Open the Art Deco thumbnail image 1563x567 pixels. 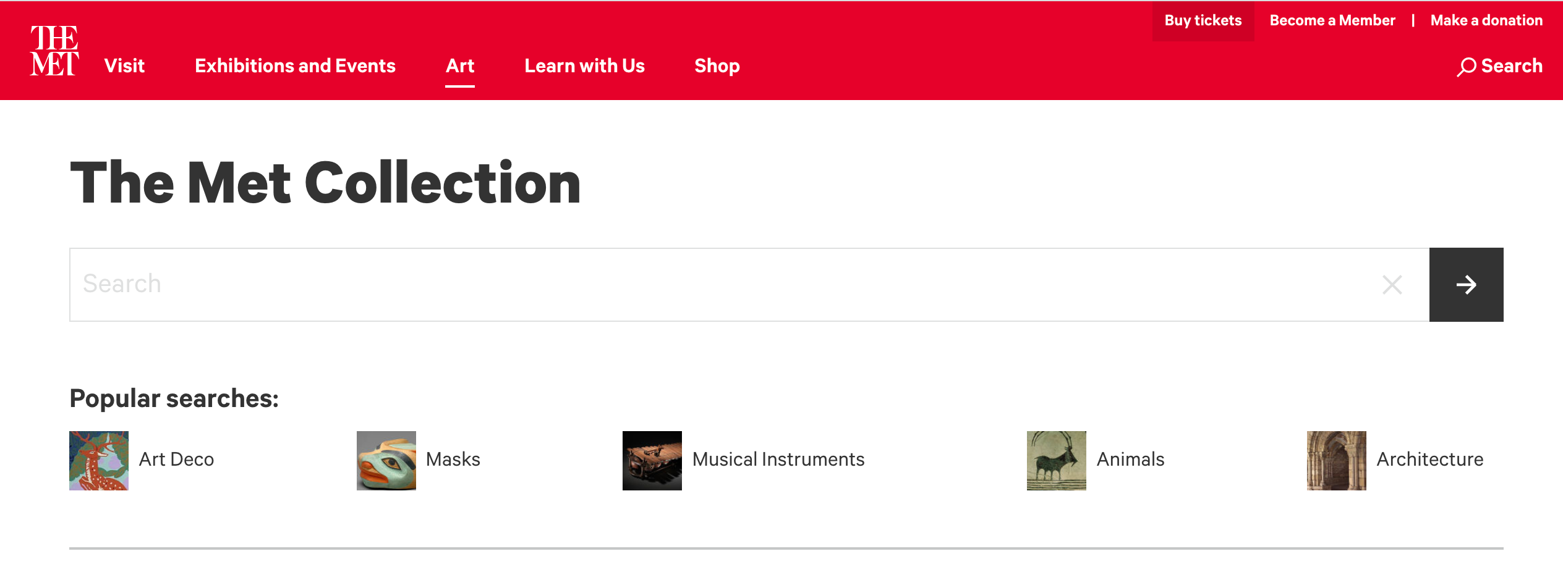pos(99,461)
